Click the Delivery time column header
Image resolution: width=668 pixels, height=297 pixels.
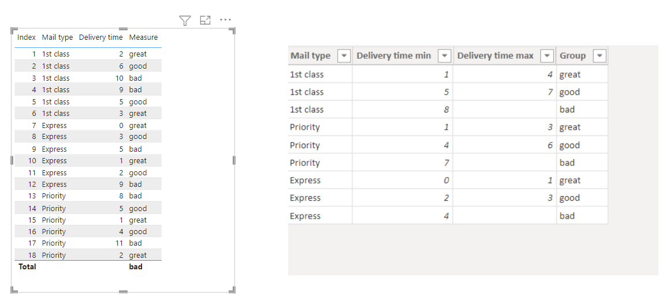[101, 37]
